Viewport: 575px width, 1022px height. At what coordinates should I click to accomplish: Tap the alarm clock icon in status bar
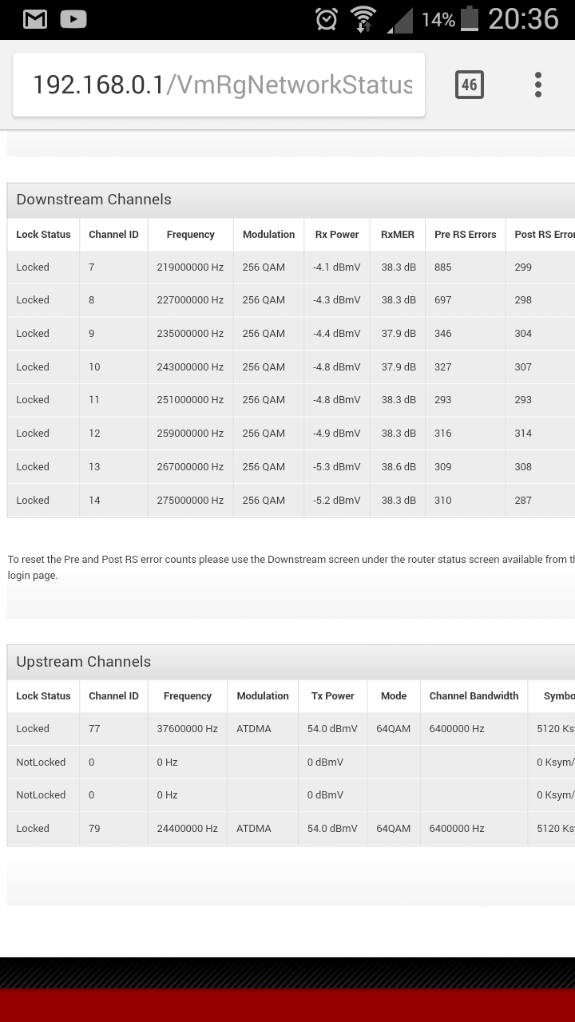point(327,19)
